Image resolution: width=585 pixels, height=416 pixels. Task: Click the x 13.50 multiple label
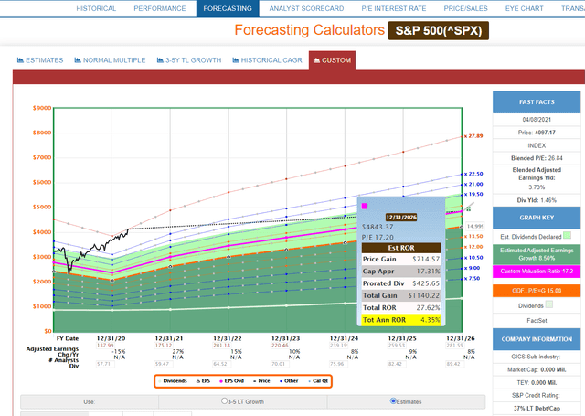(x=473, y=237)
